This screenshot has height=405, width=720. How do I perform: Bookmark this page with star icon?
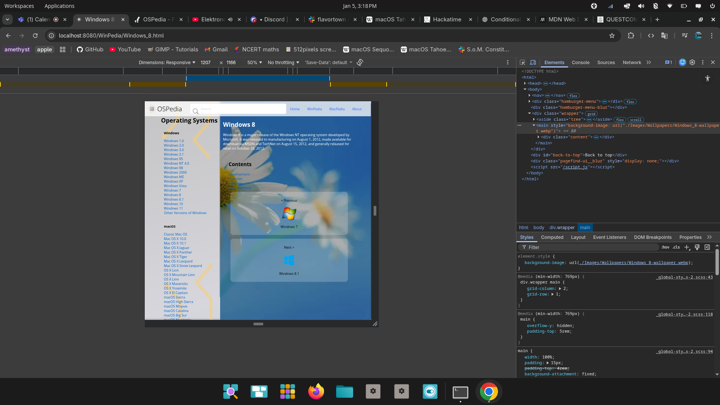pos(612,36)
